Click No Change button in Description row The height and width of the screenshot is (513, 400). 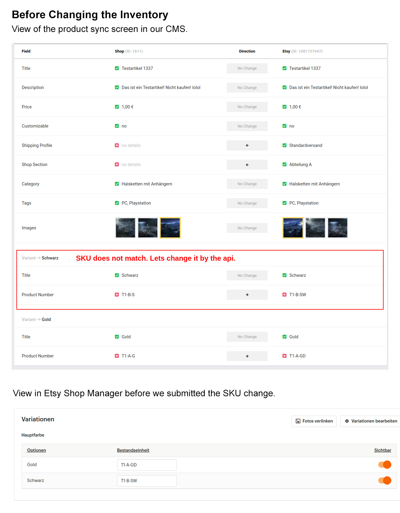coord(247,87)
